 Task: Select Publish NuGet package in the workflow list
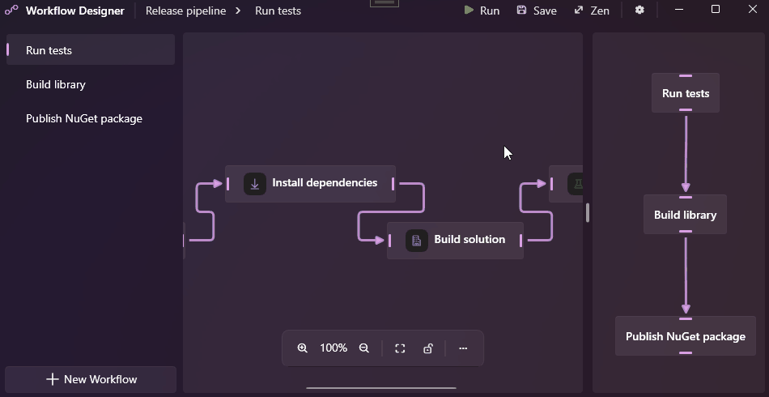click(x=91, y=119)
